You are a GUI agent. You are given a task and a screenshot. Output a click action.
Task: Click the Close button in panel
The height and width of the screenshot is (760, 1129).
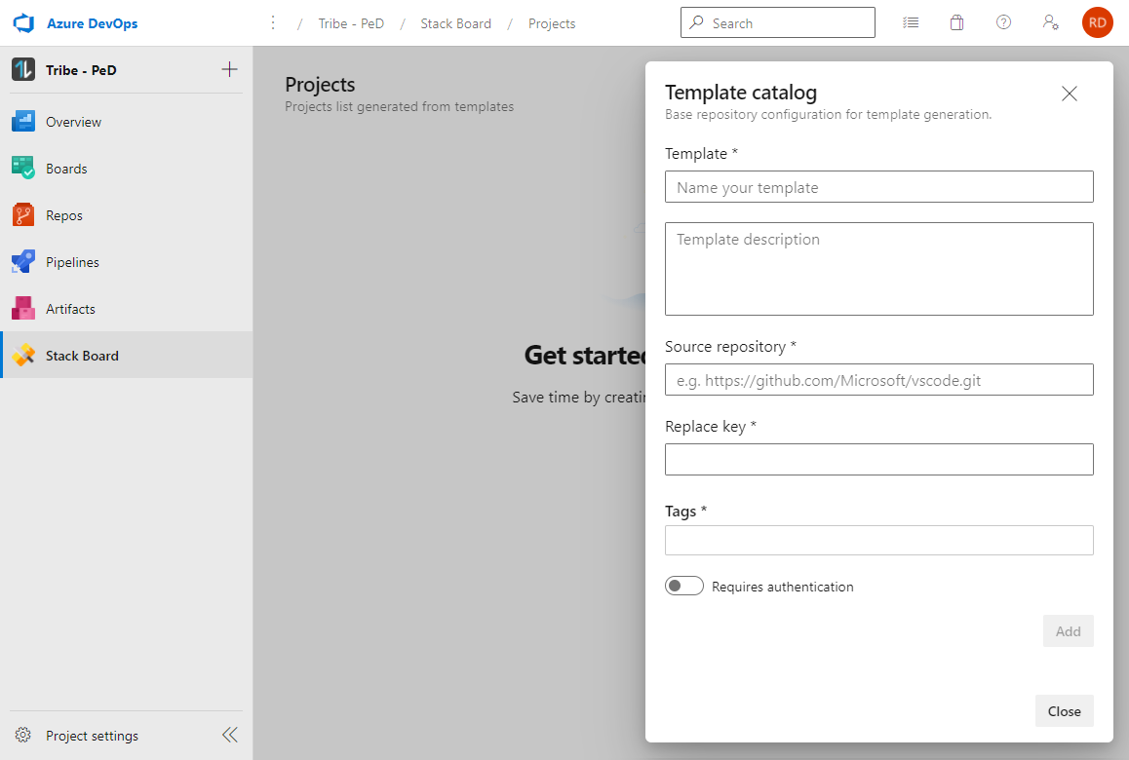click(x=1065, y=711)
